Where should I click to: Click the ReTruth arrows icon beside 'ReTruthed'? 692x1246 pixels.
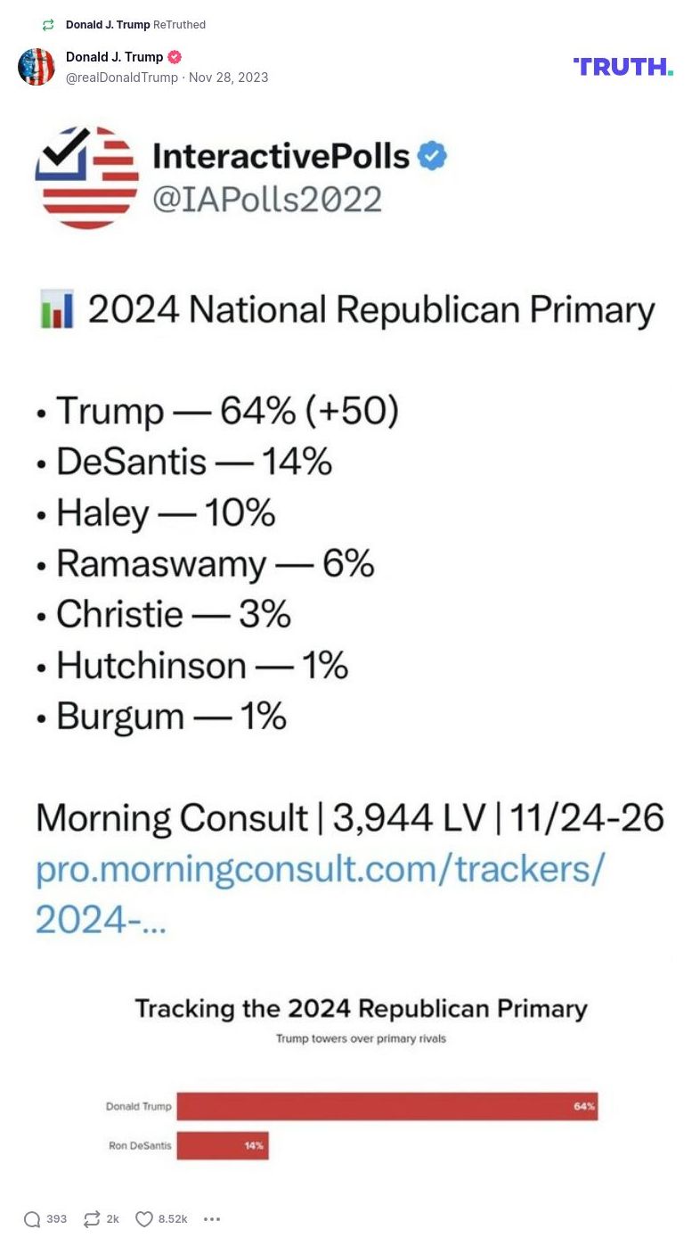pyautogui.click(x=49, y=25)
